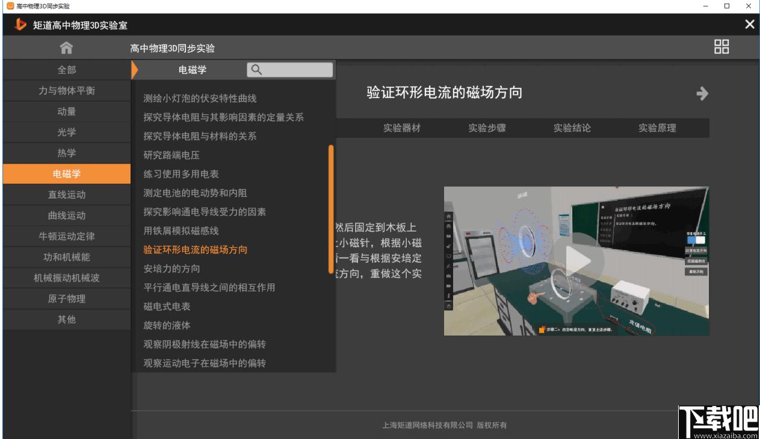
Task: Open 旋转的液体 experiment
Action: (167, 325)
